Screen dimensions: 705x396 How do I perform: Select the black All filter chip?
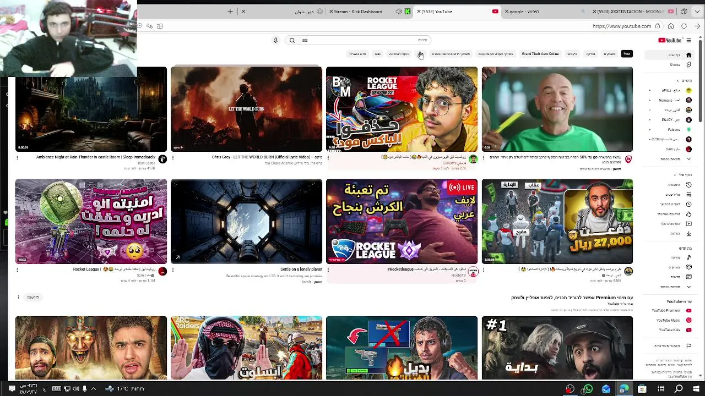click(x=627, y=54)
